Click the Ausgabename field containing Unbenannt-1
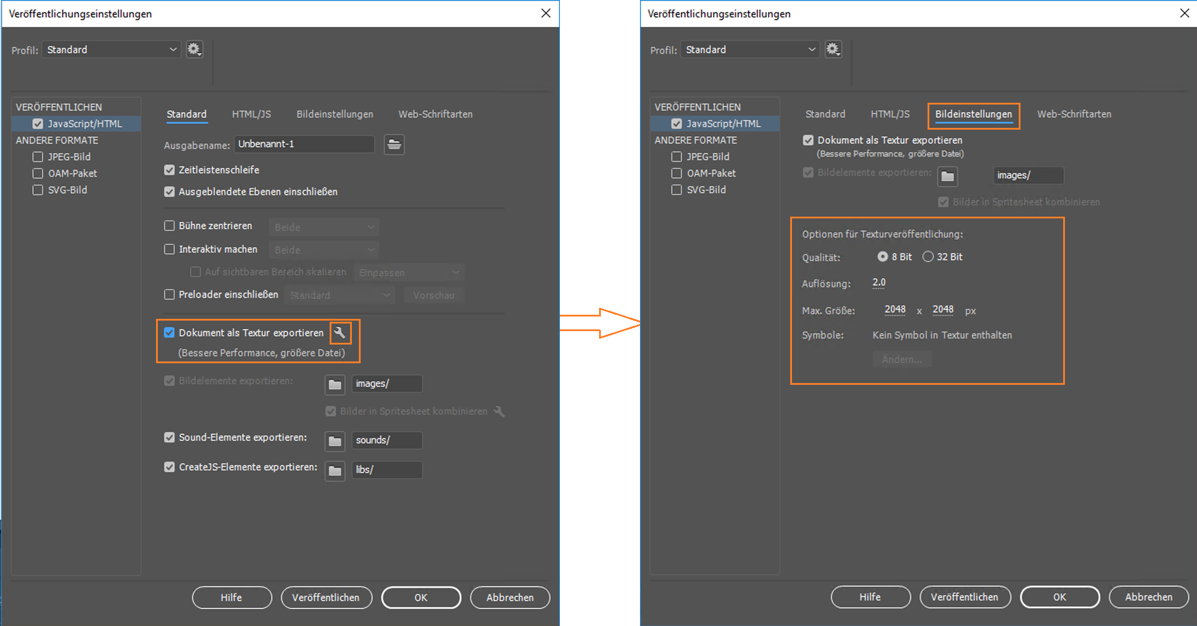 click(x=305, y=144)
